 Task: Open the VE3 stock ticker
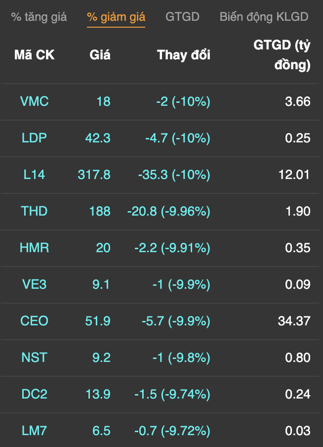pos(34,284)
